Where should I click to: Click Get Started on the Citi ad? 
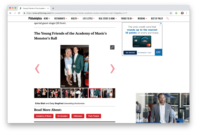[x=130, y=52]
